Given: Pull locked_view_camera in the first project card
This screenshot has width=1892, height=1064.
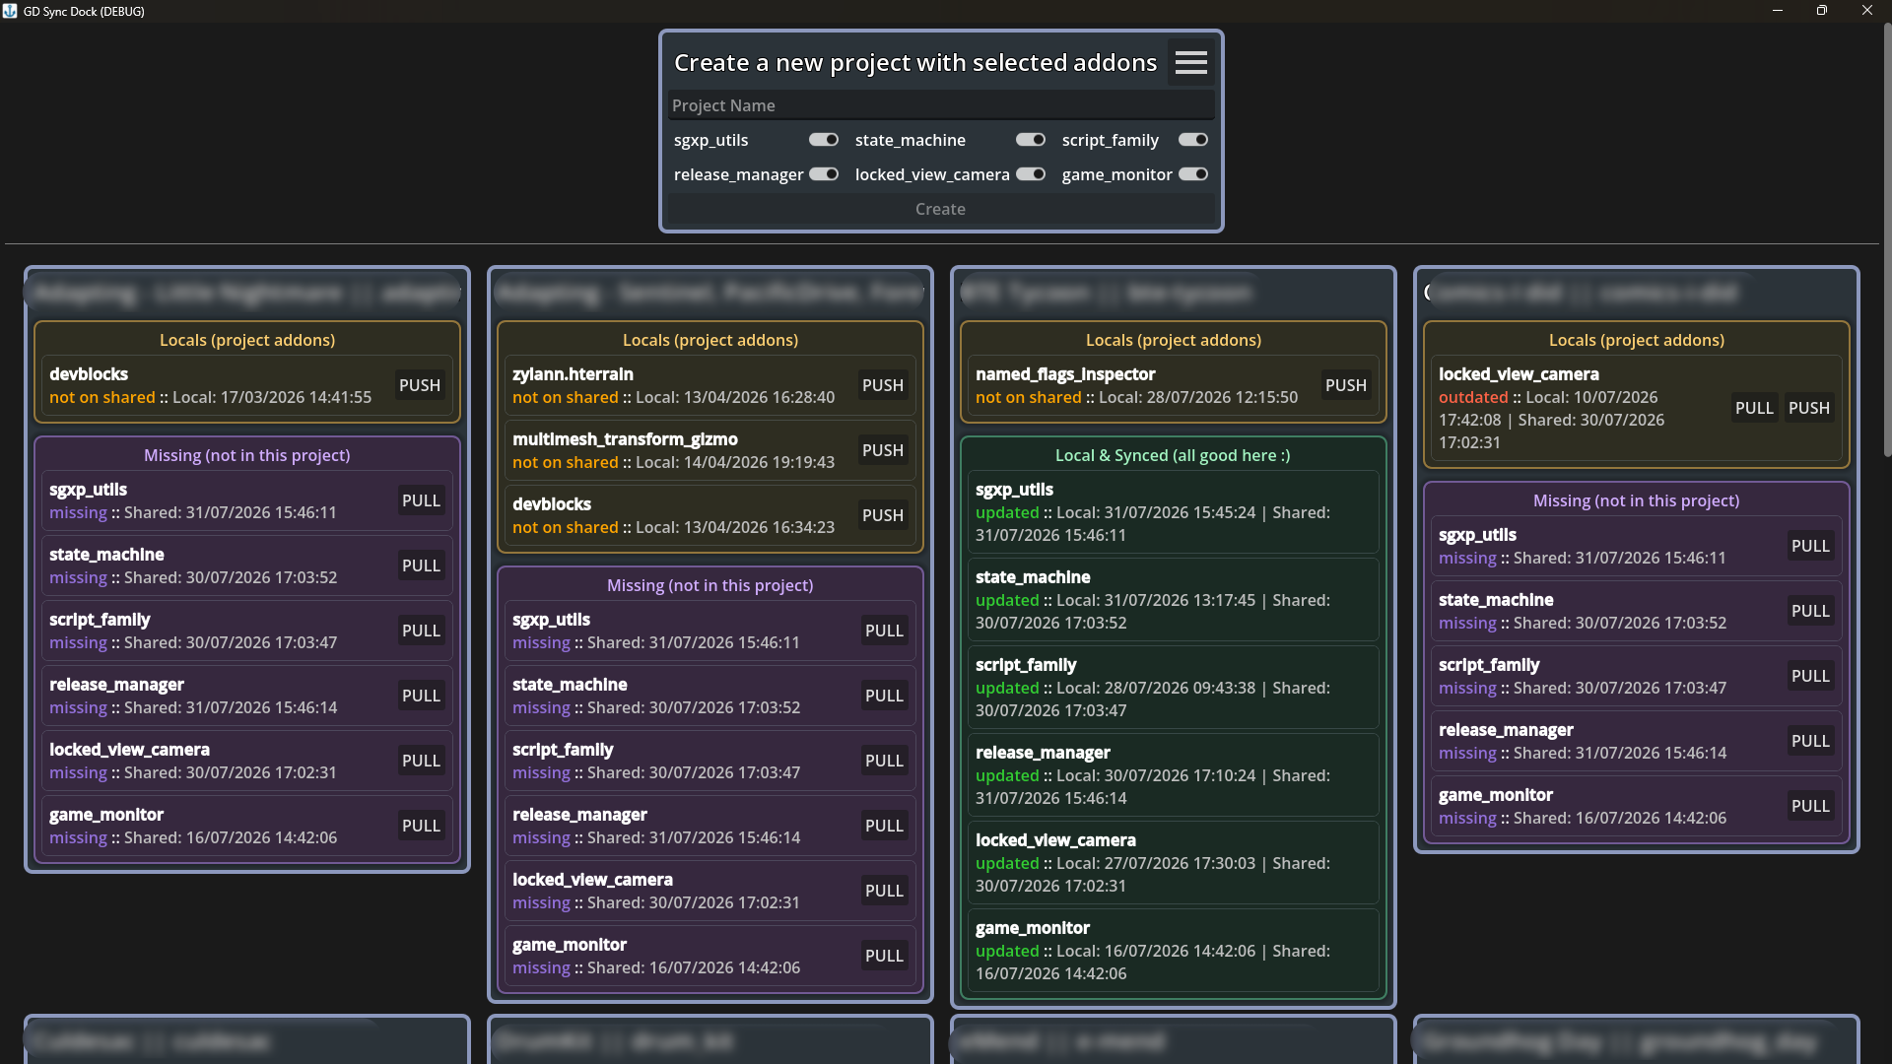Looking at the screenshot, I should coord(421,761).
